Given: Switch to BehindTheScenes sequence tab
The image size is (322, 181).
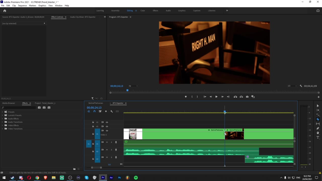Looking at the screenshot, I should pos(96,103).
